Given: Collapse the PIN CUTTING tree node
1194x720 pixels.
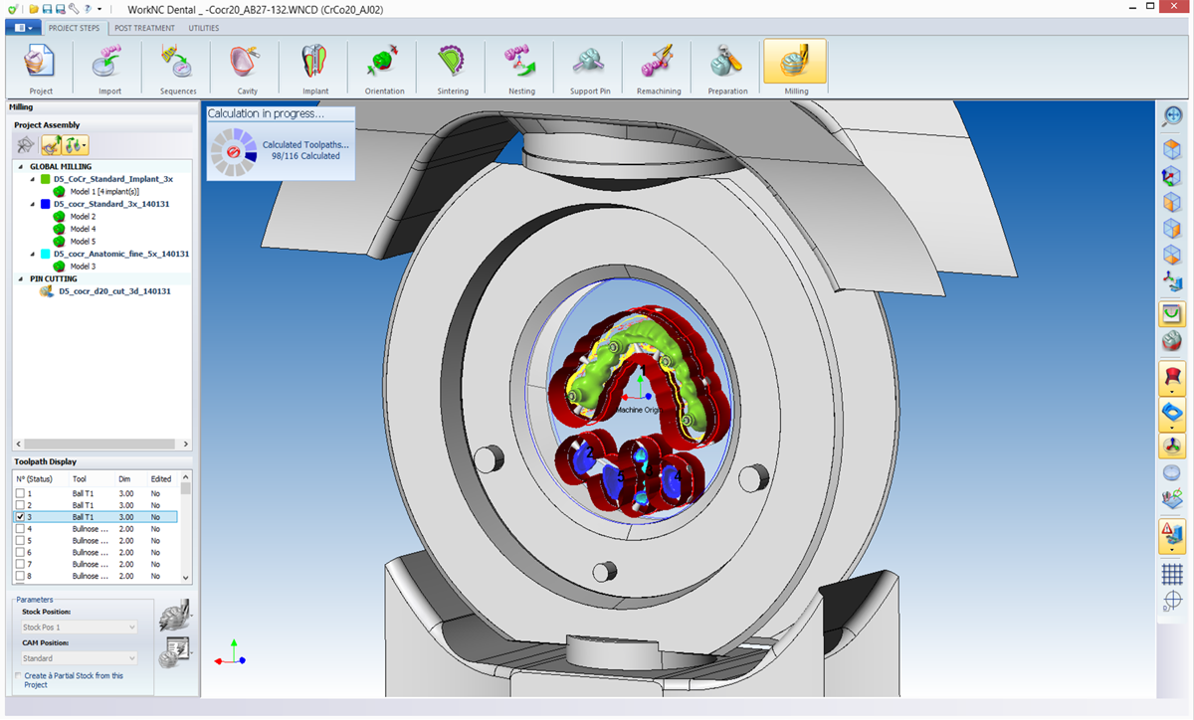Looking at the screenshot, I should point(21,279).
